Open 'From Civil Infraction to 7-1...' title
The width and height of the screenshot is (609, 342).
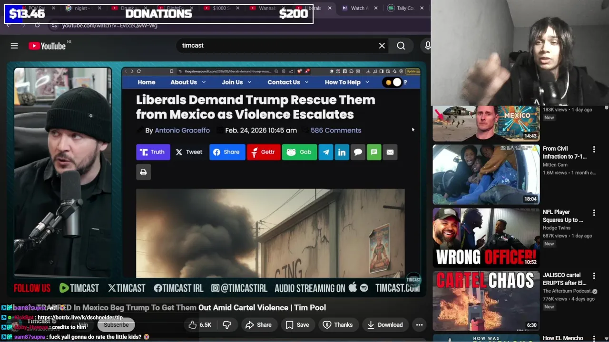565,152
